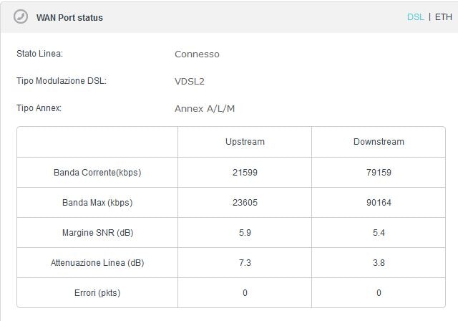
Task: Select downstream SNR margin value 5.4
Action: [x=379, y=233]
